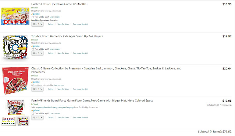Delete the Twister party game from cart
The height and width of the screenshot is (136, 235).
coord(50,117)
